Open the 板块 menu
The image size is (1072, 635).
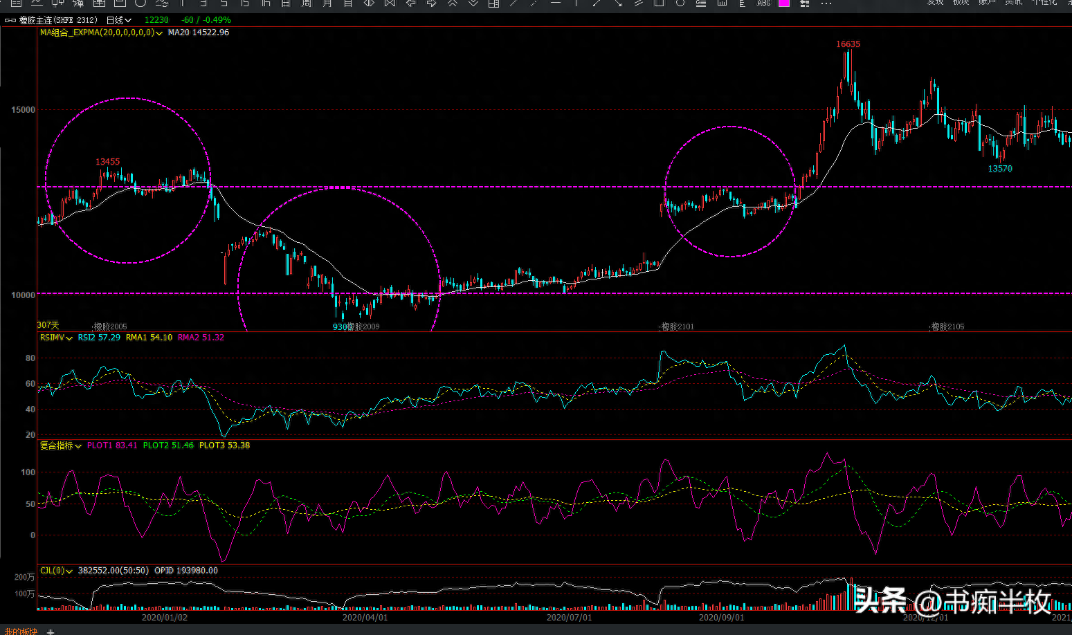tap(961, 3)
